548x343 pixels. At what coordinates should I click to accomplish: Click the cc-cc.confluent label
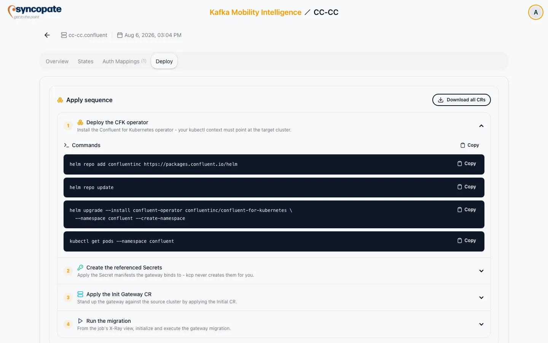click(88, 35)
